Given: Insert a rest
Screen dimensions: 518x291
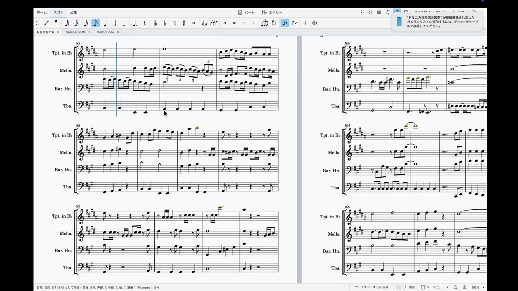Looking at the screenshot, I should coord(144,23).
